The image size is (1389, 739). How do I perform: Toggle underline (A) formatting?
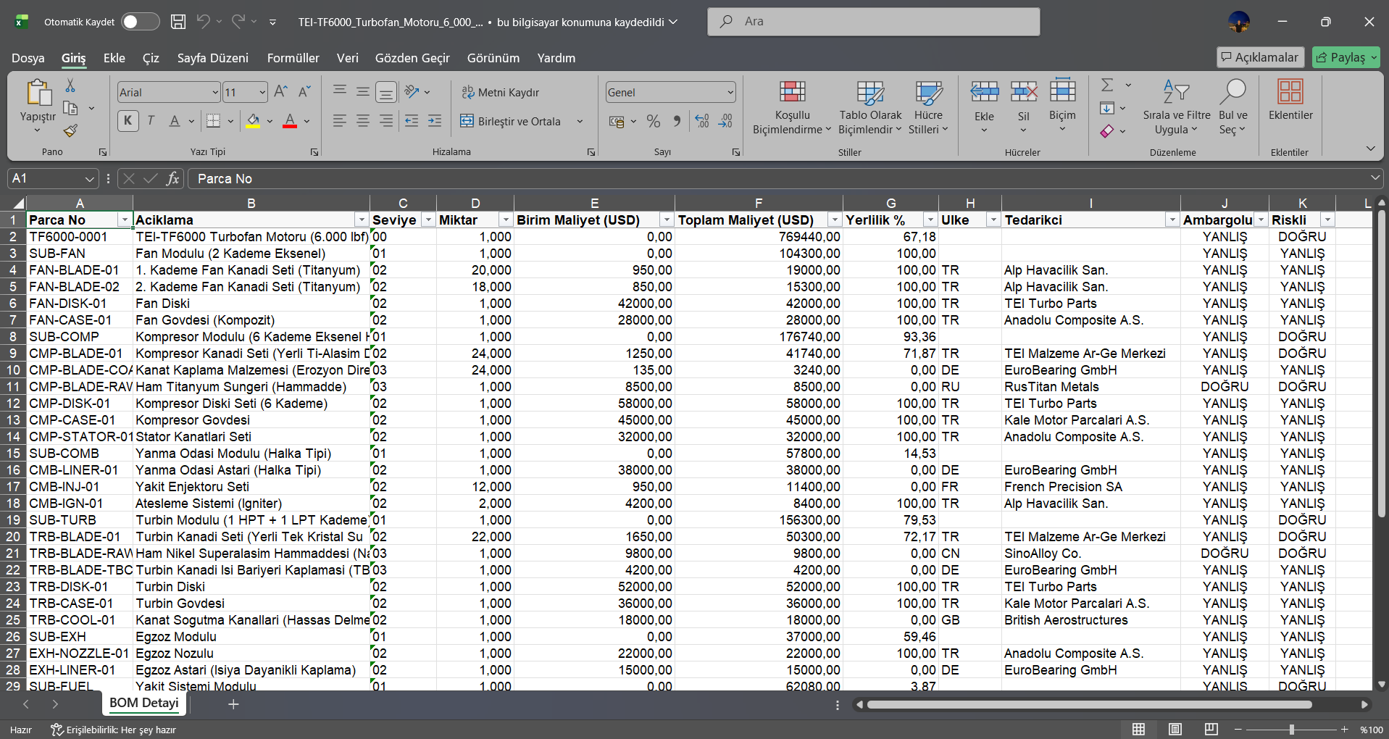pos(175,121)
